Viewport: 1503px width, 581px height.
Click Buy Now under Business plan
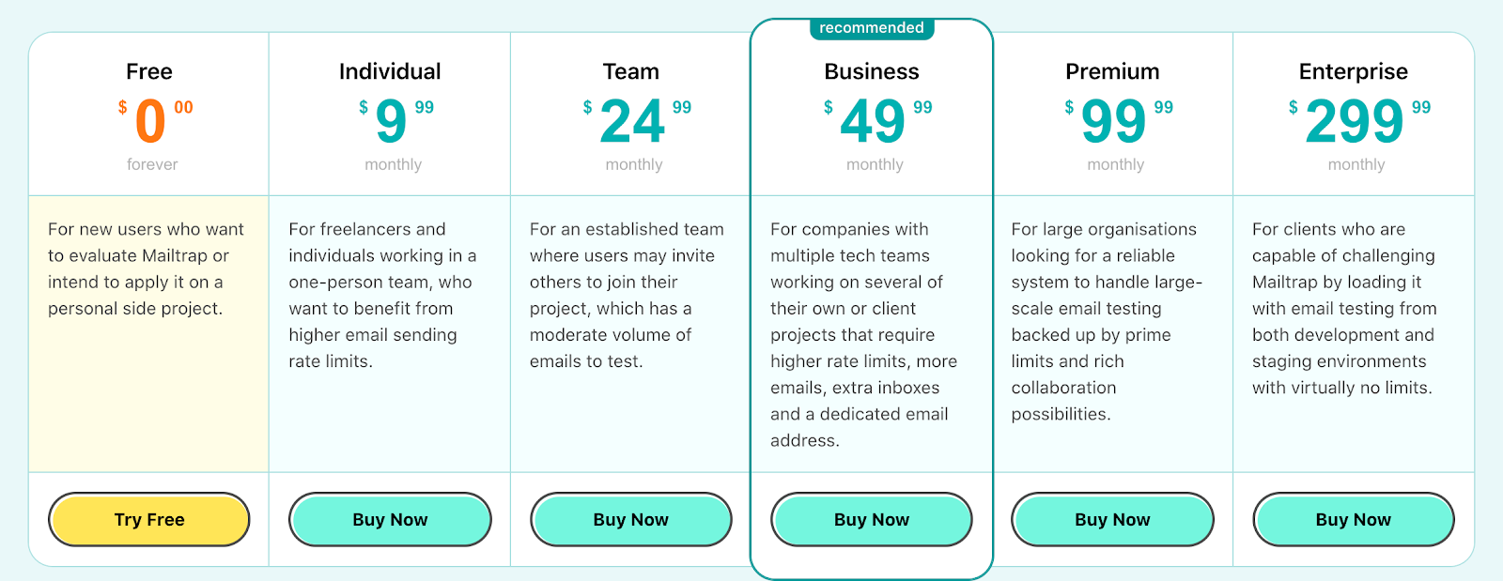pyautogui.click(x=872, y=519)
